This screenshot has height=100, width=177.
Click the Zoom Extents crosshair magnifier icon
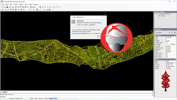[23, 7]
